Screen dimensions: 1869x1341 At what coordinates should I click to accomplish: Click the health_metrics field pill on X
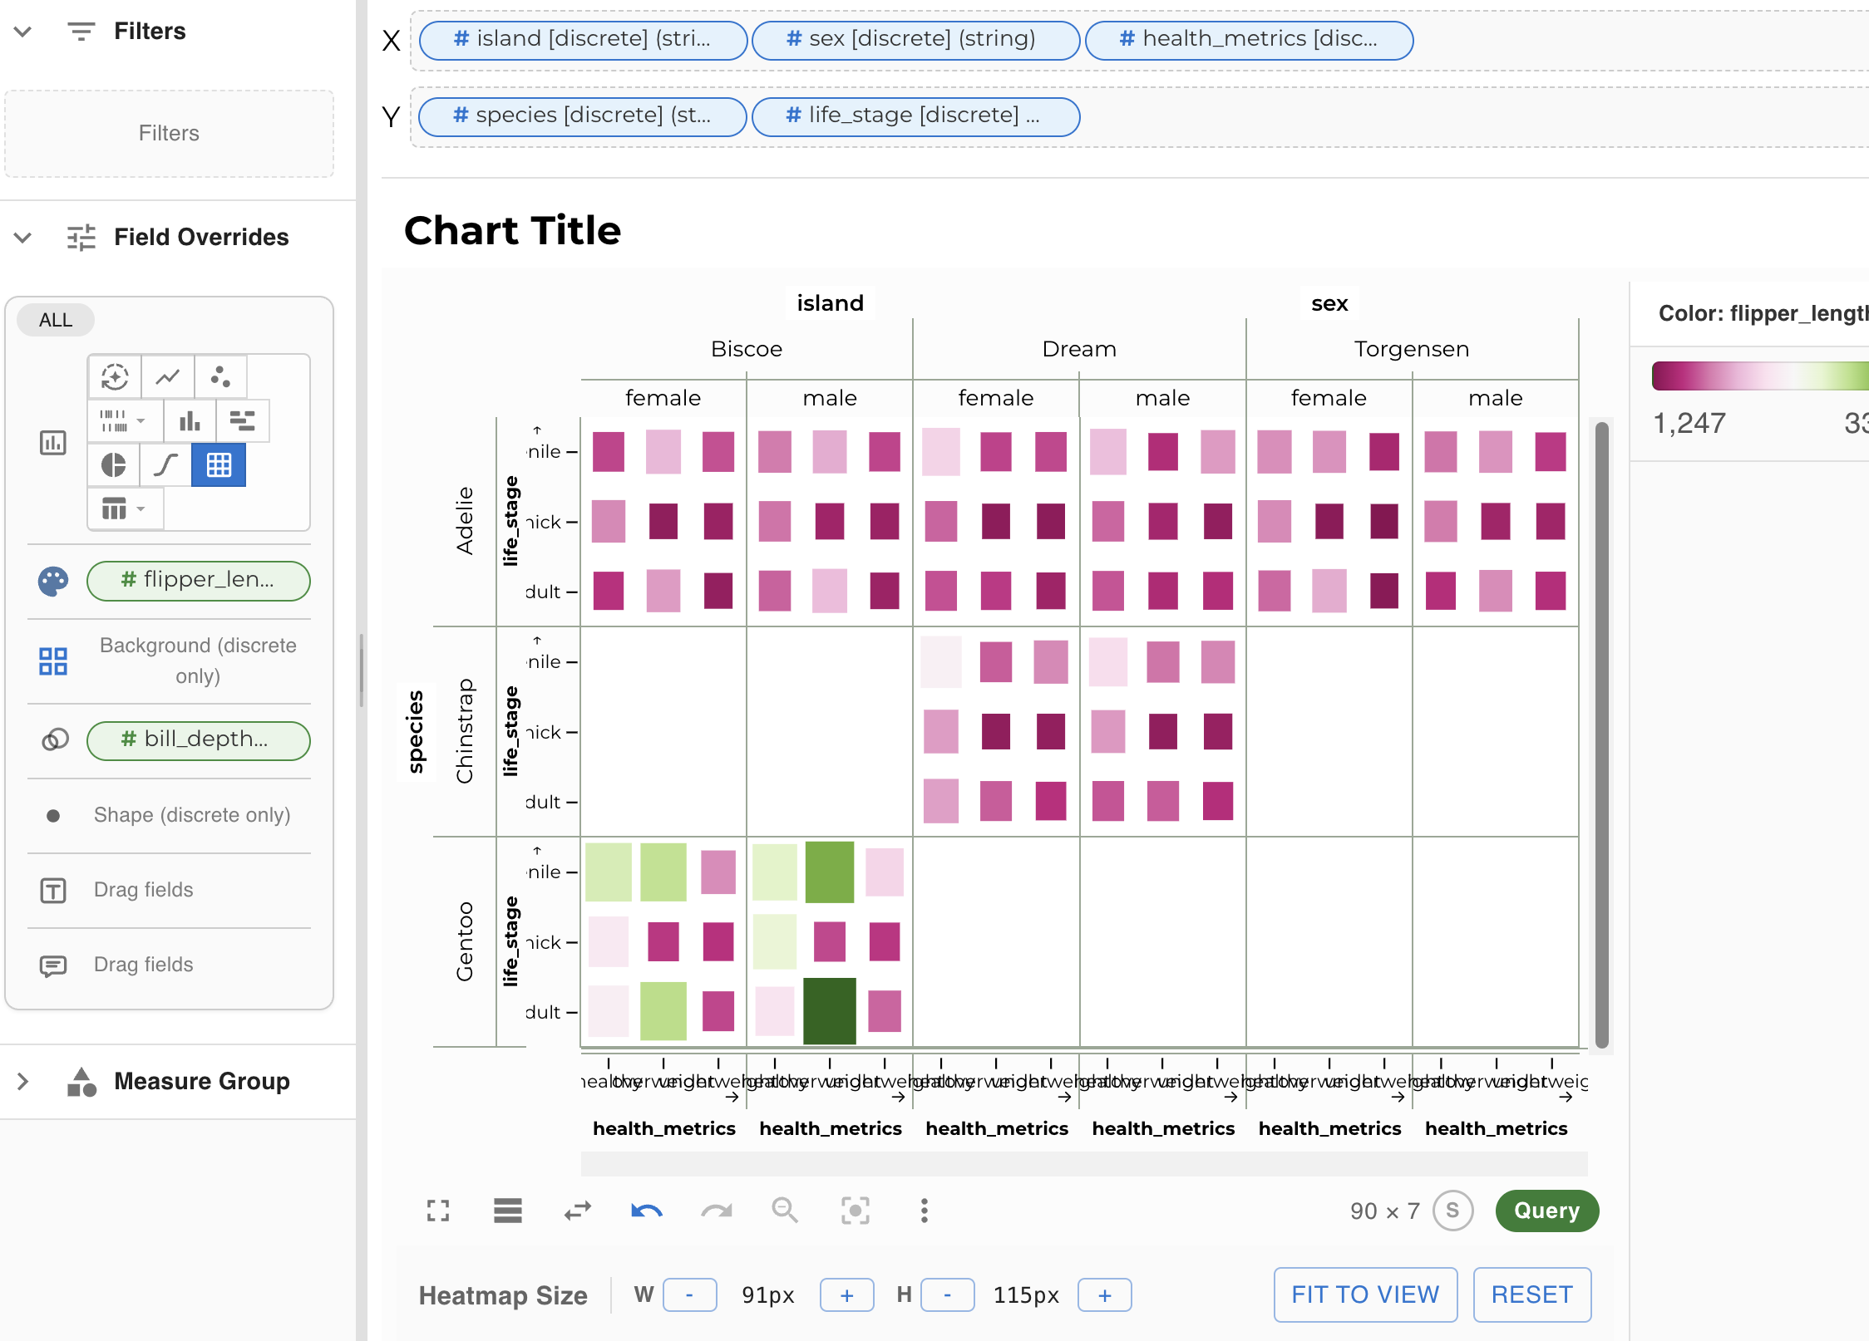tap(1249, 40)
